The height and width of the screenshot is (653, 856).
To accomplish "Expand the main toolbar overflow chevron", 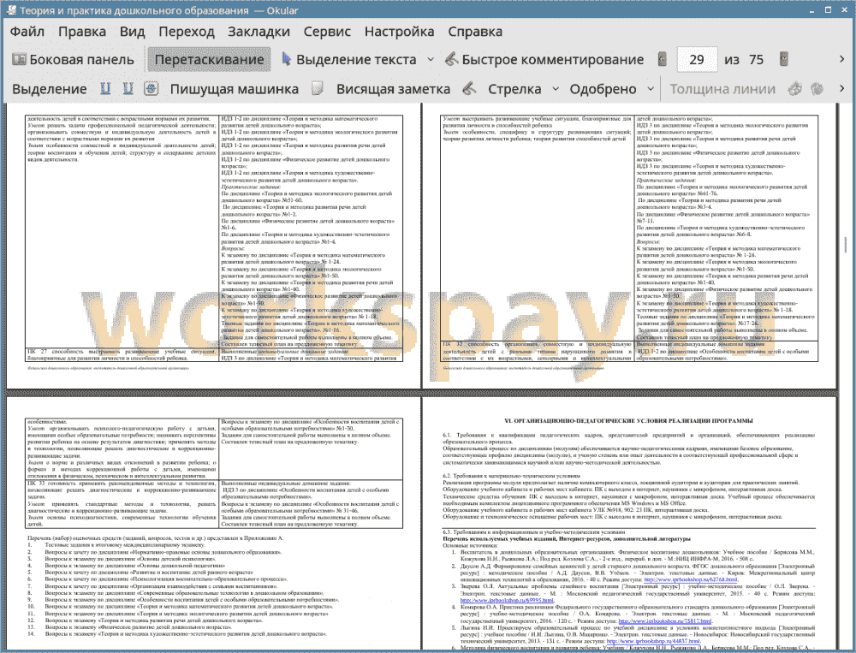I will 841,59.
